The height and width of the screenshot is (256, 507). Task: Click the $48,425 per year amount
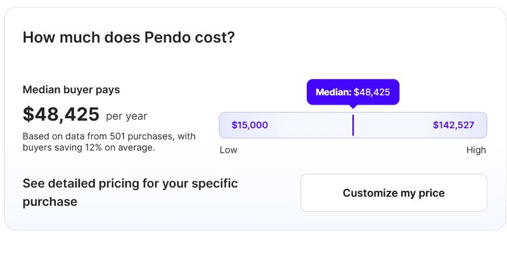tap(61, 115)
